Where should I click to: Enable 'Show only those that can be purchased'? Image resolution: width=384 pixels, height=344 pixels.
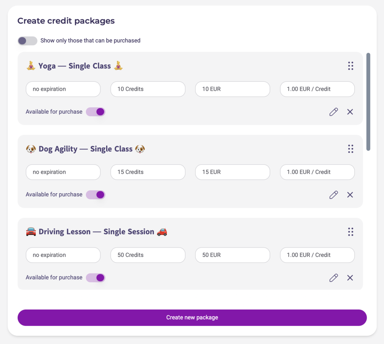27,41
